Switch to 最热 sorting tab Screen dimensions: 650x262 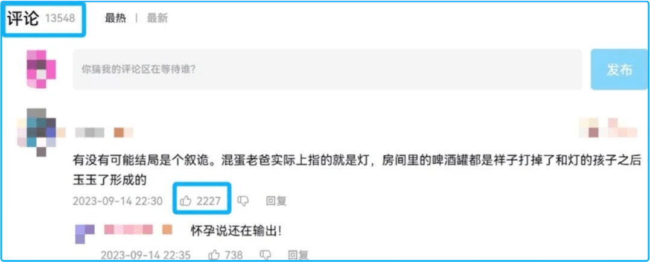(x=115, y=18)
